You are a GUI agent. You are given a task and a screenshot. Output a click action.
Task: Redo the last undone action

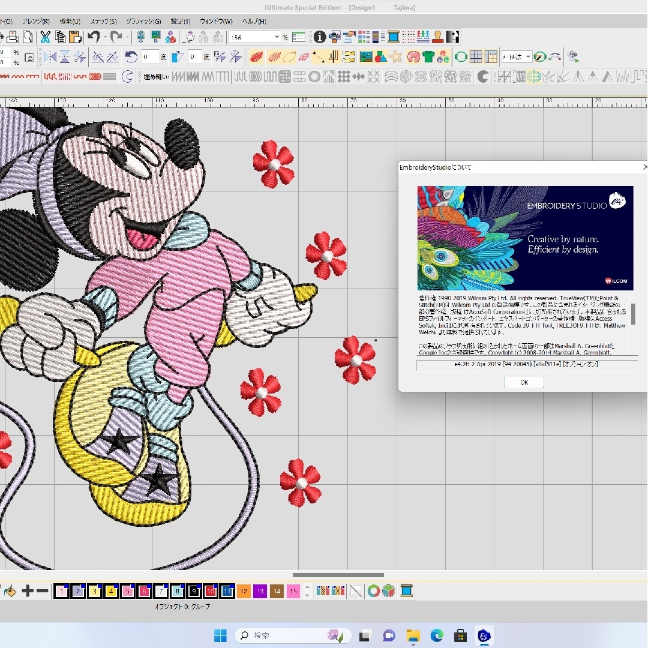tap(116, 37)
